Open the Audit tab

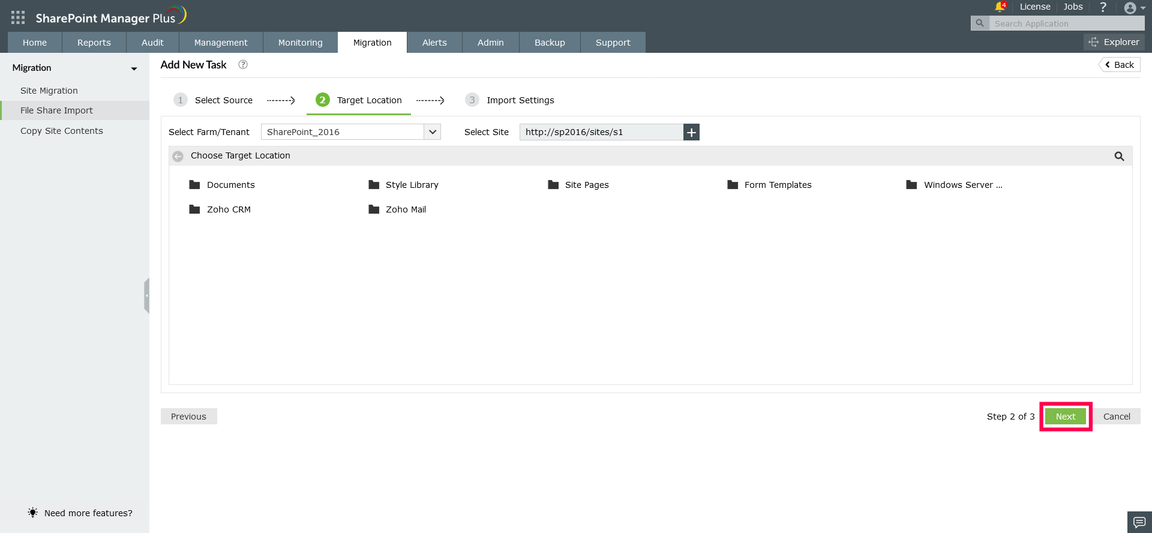(x=152, y=43)
